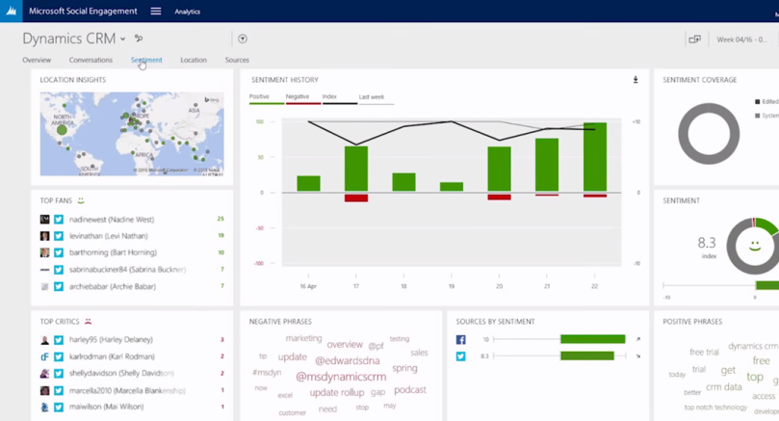Viewport: 779px width, 421px height.
Task: Click the Facebook icon in Sources by Sentiment
Action: pyautogui.click(x=461, y=339)
